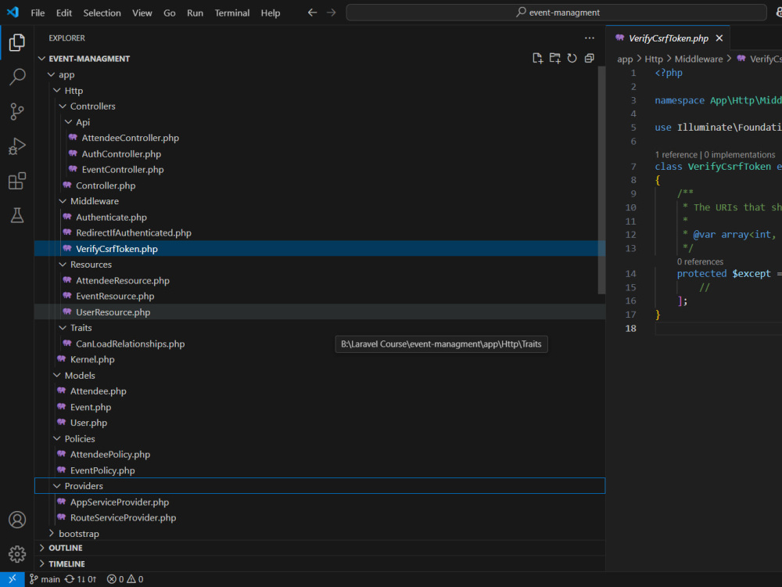Collapse the Controllers folder
Image resolution: width=782 pixels, height=587 pixels.
(63, 106)
